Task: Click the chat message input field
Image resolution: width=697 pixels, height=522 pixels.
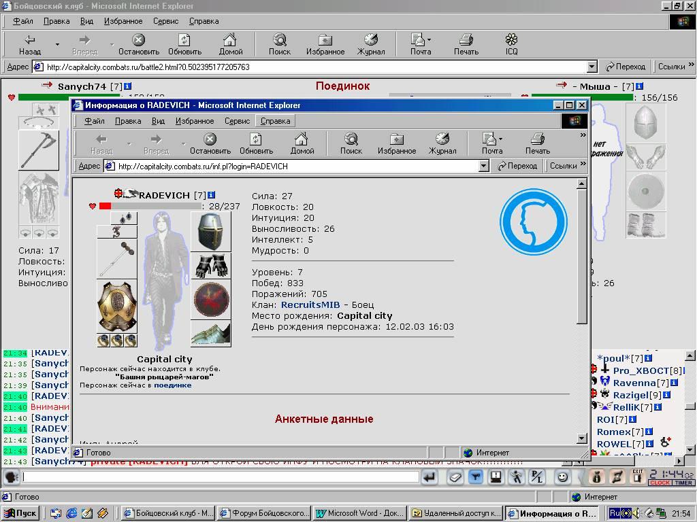Action: (221, 477)
